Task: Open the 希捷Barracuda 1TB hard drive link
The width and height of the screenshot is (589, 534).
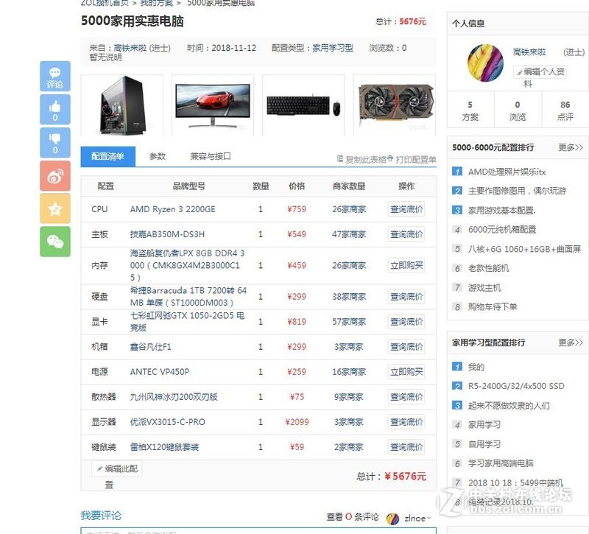Action: [x=188, y=297]
